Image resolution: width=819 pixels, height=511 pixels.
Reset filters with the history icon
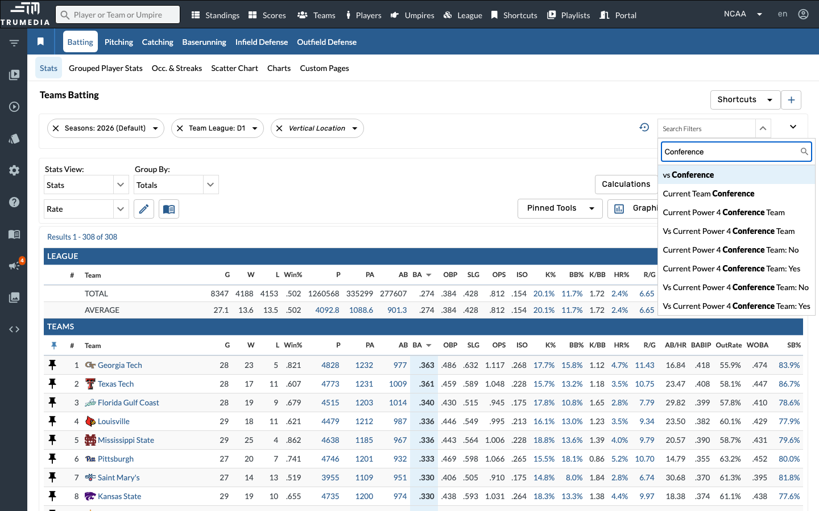click(x=644, y=128)
